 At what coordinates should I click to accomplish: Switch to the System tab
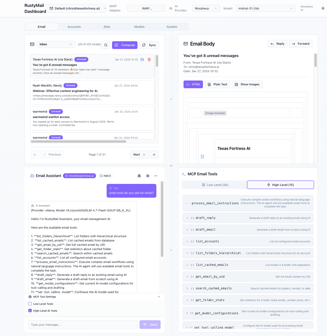click(172, 27)
